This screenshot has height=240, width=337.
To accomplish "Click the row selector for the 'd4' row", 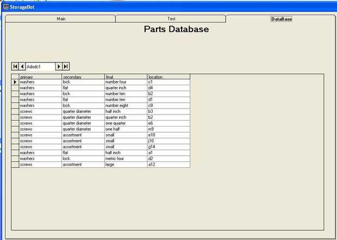I will click(x=15, y=88).
